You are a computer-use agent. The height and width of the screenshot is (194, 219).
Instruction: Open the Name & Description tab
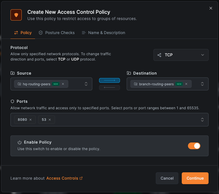(x=103, y=33)
